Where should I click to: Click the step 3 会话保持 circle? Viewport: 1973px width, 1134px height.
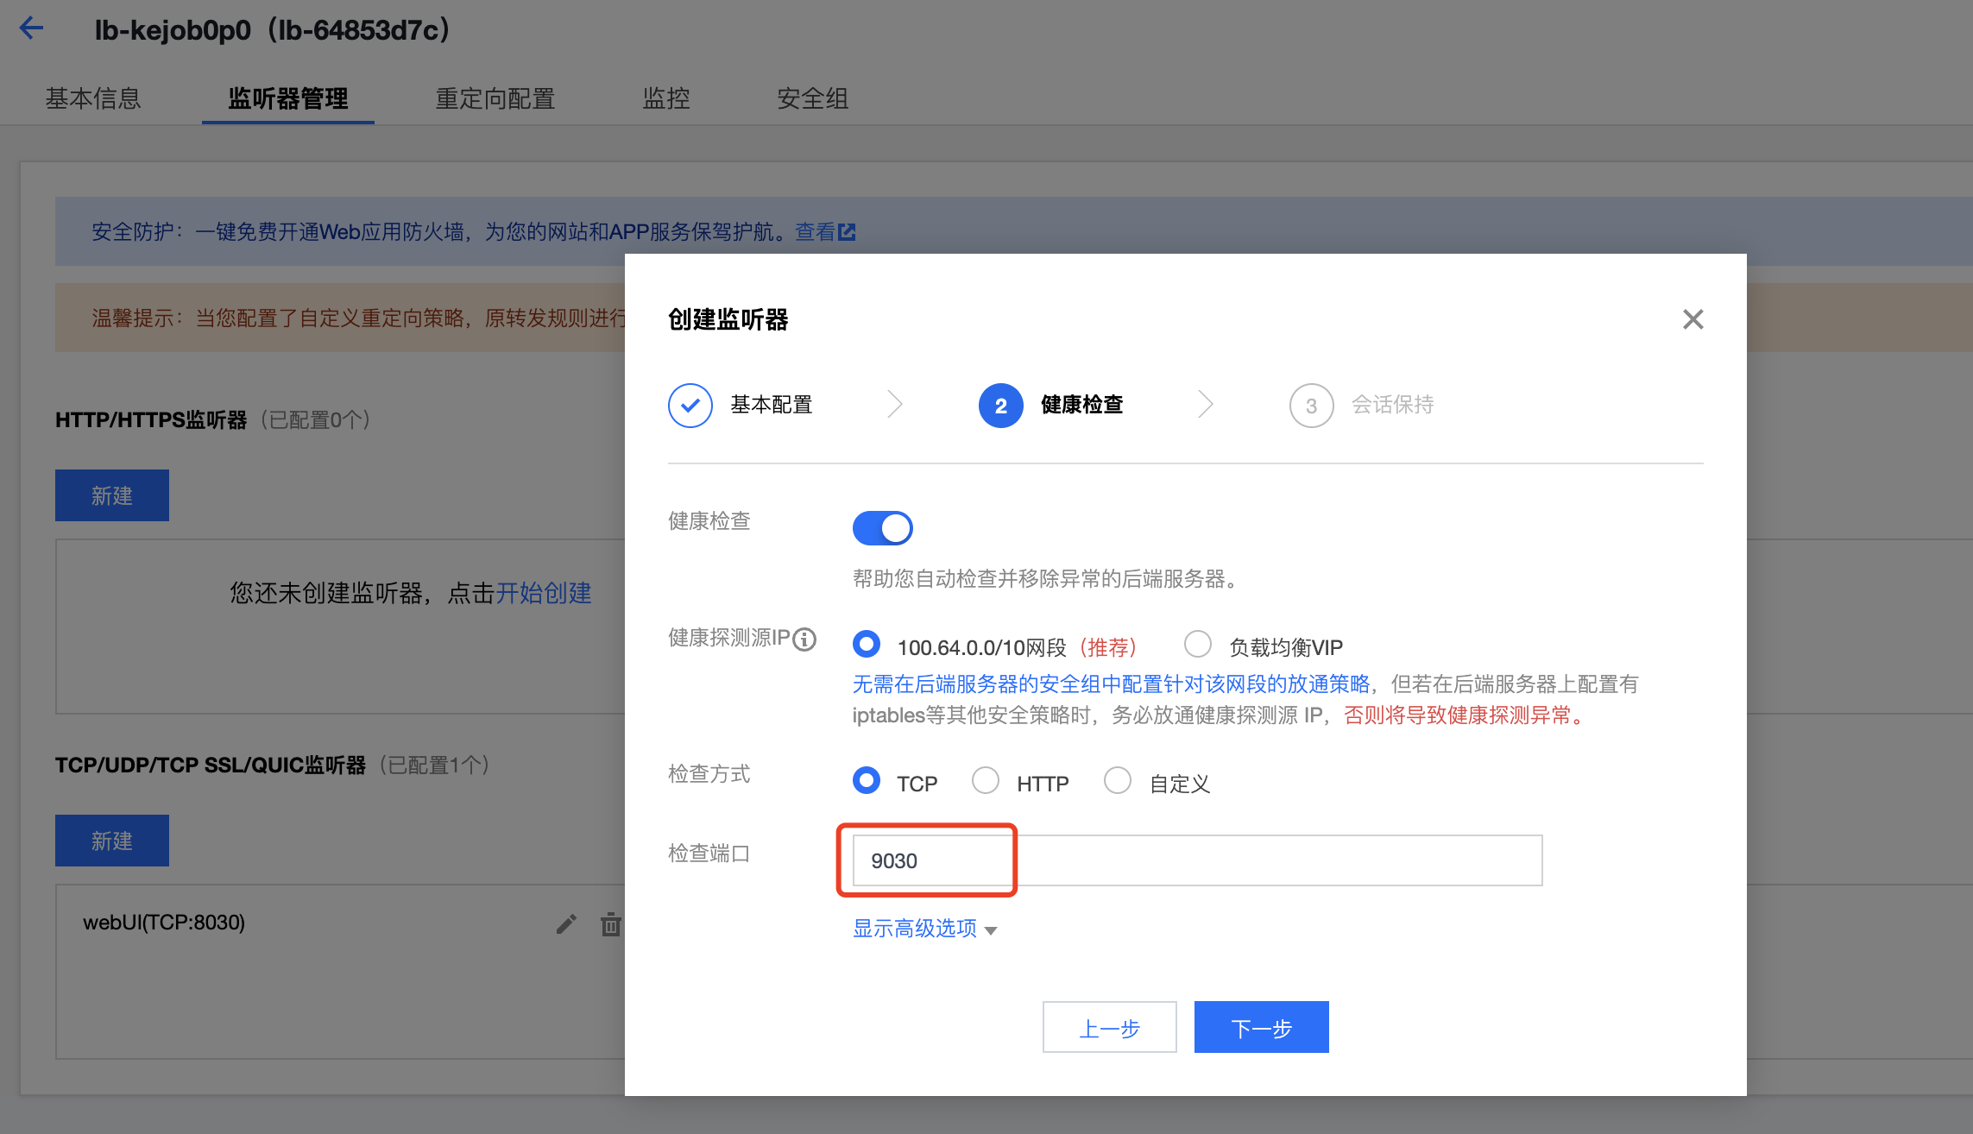pos(1311,406)
